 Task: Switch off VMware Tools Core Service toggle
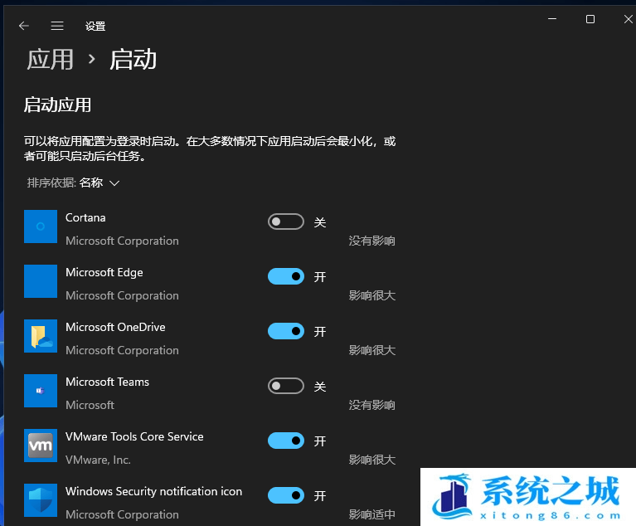pos(286,441)
